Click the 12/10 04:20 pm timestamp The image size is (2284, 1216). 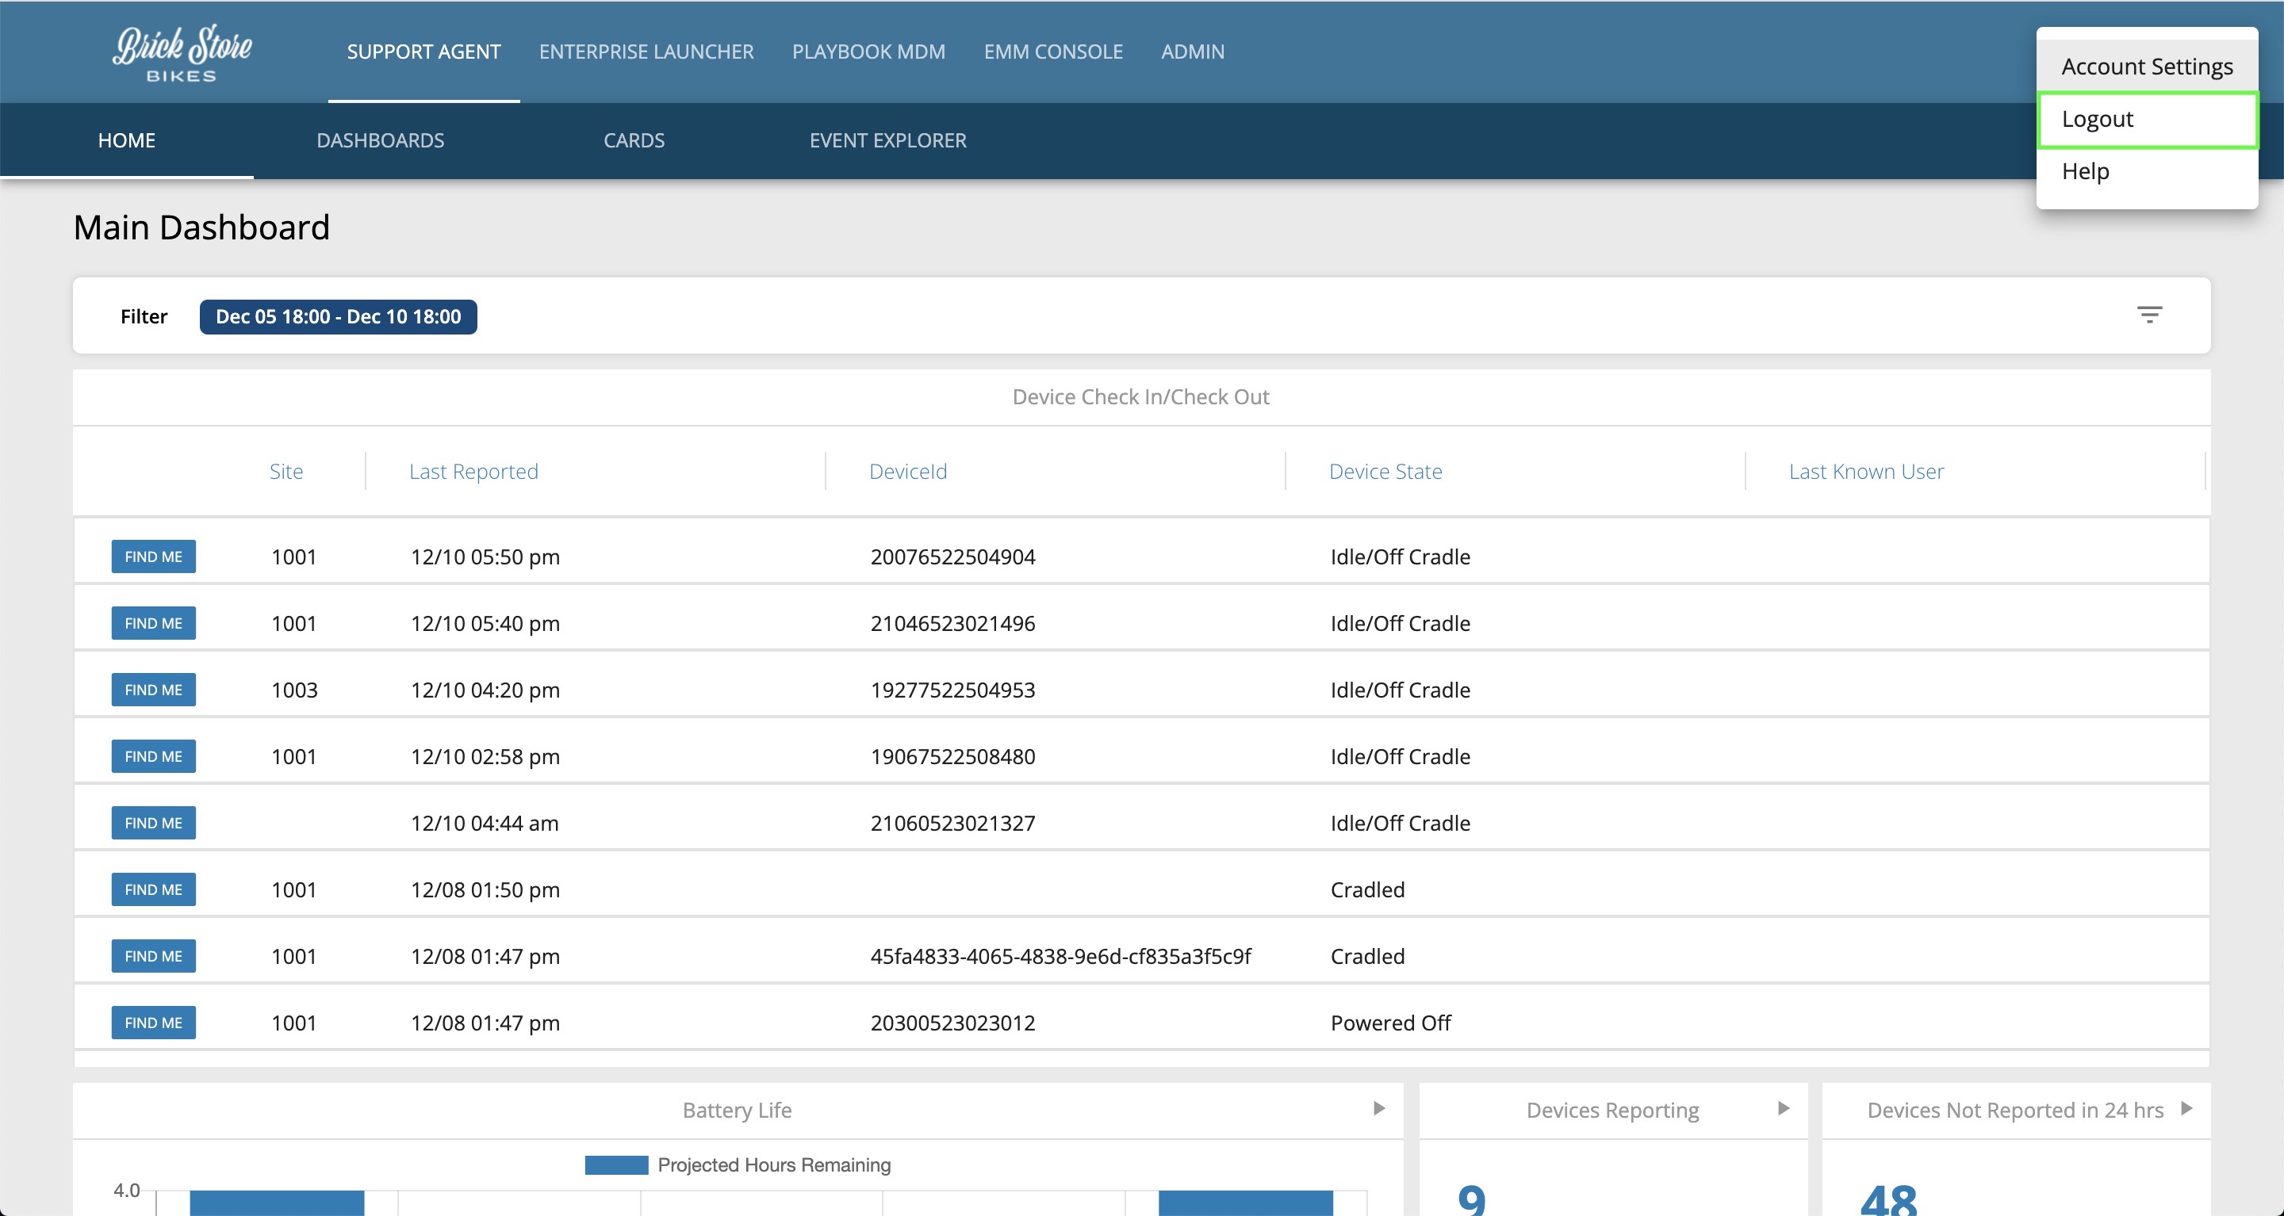pos(485,690)
